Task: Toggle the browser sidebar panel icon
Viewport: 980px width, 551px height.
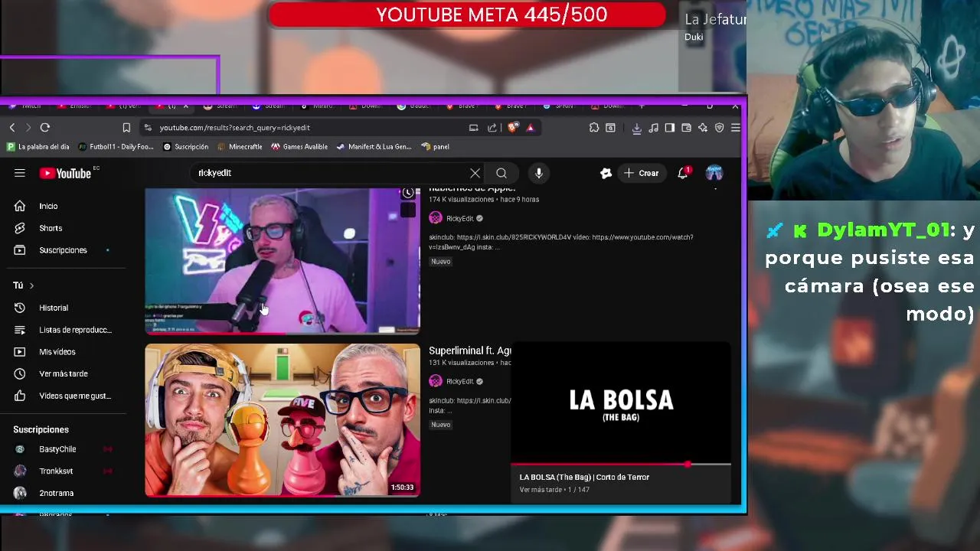Action: coord(670,128)
